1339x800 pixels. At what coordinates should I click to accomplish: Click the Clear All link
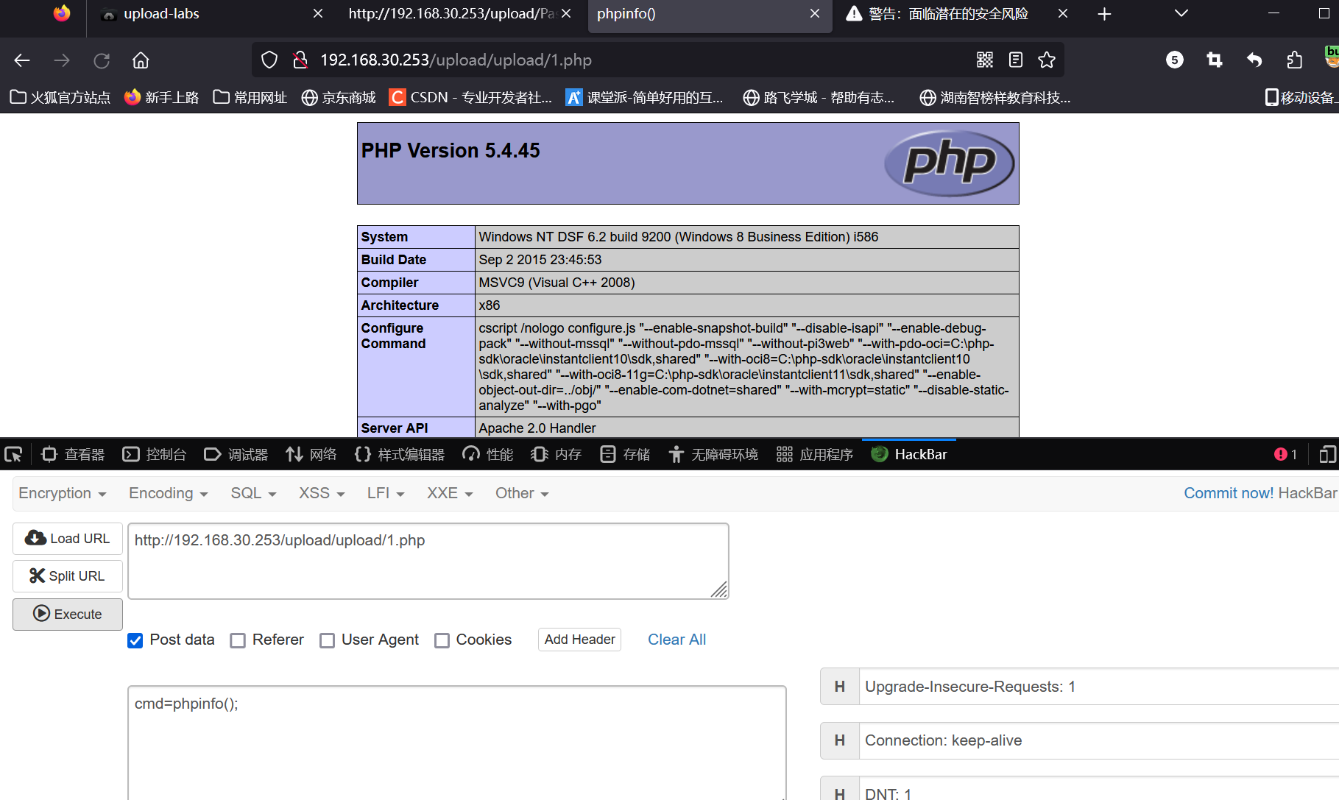[676, 640]
